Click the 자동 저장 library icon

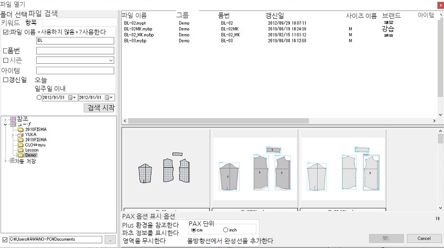[12, 161]
